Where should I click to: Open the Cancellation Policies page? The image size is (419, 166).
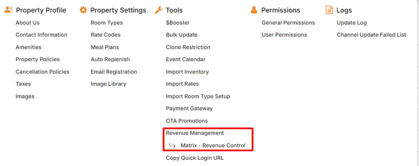pos(42,72)
